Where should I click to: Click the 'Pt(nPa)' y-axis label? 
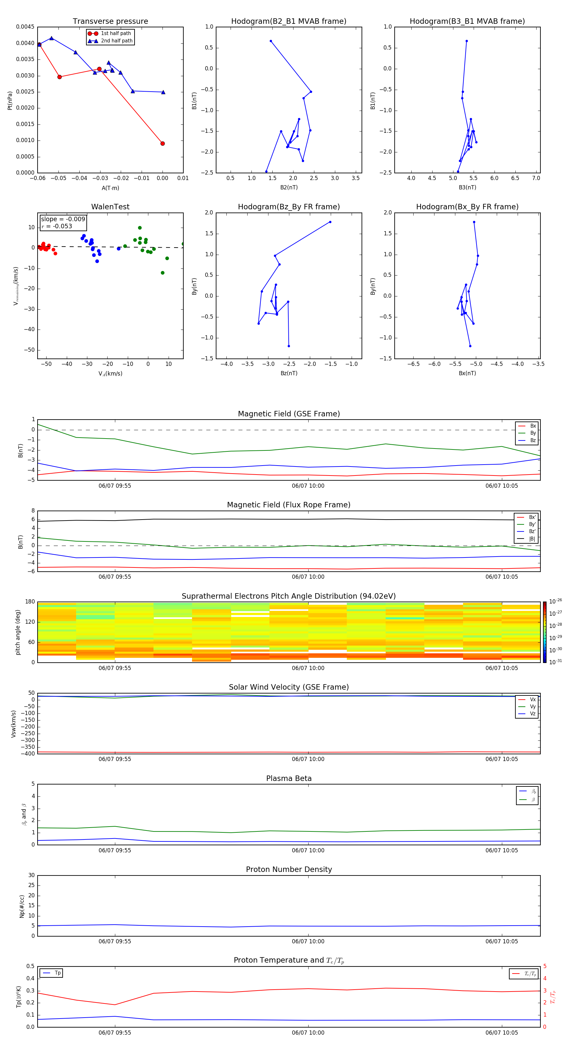10,101
